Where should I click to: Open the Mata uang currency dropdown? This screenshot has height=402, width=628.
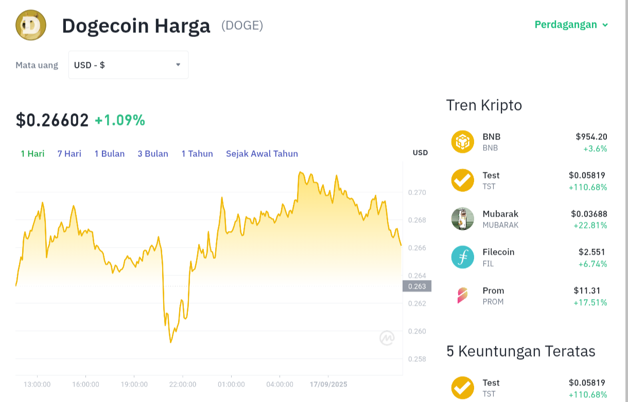click(x=128, y=65)
